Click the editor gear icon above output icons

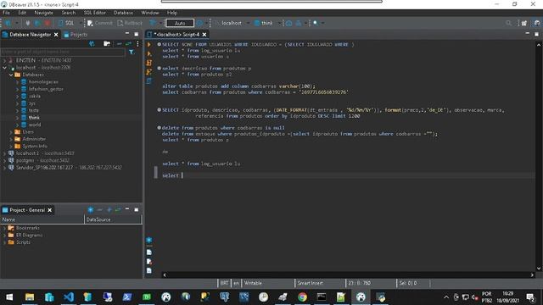click(149, 240)
